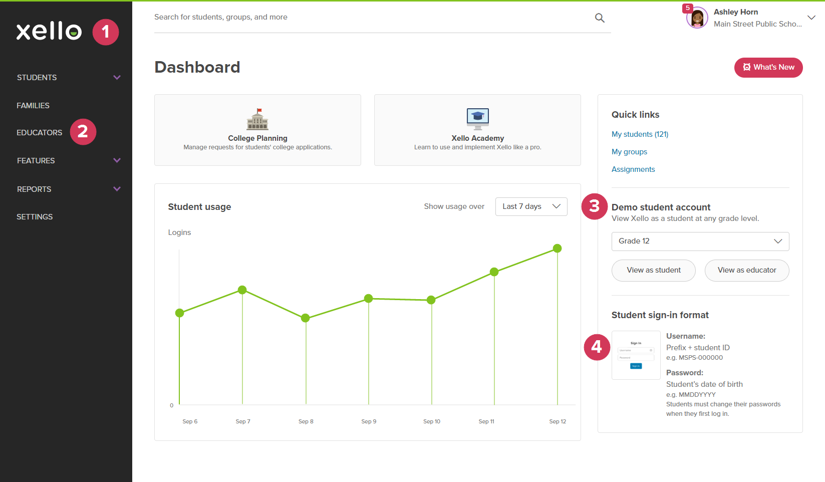Click the Xello Academy graduation cap icon
This screenshot has height=482, width=825.
[477, 118]
